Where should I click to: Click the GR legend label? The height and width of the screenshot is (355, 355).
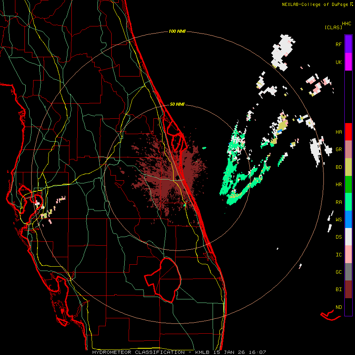[338, 149]
